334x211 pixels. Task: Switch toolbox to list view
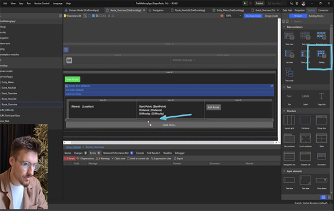coord(330,198)
